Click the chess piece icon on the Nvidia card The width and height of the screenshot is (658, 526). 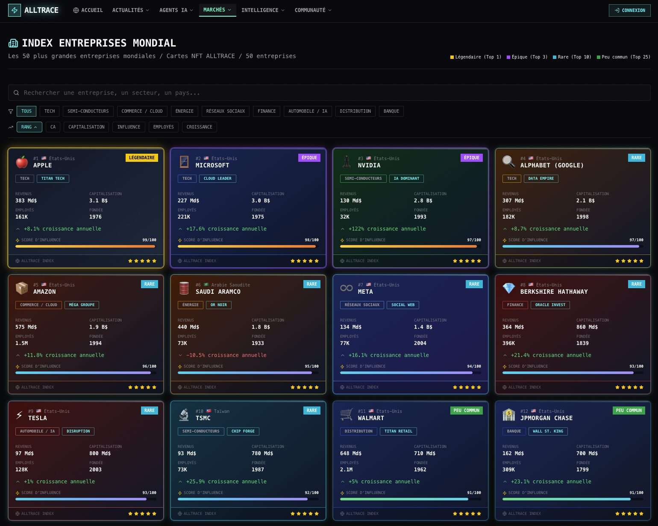(347, 162)
